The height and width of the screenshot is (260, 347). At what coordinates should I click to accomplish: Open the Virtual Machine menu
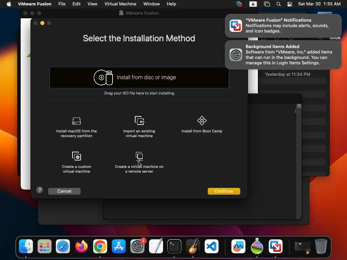click(x=120, y=4)
